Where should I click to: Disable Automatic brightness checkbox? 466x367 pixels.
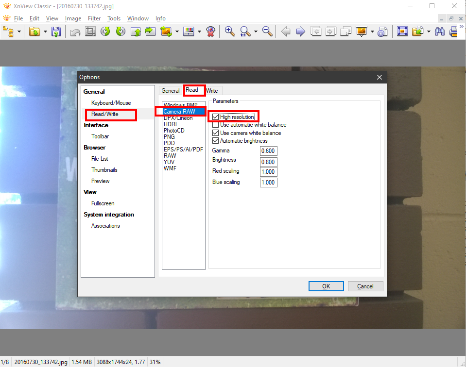point(216,141)
